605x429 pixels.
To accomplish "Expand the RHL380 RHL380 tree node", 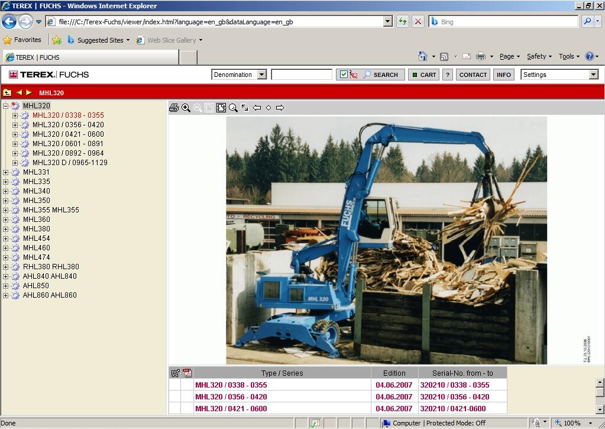I will (x=5, y=267).
